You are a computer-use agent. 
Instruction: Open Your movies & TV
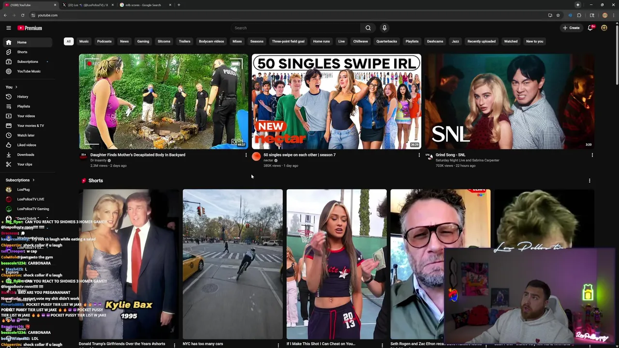(x=27, y=126)
